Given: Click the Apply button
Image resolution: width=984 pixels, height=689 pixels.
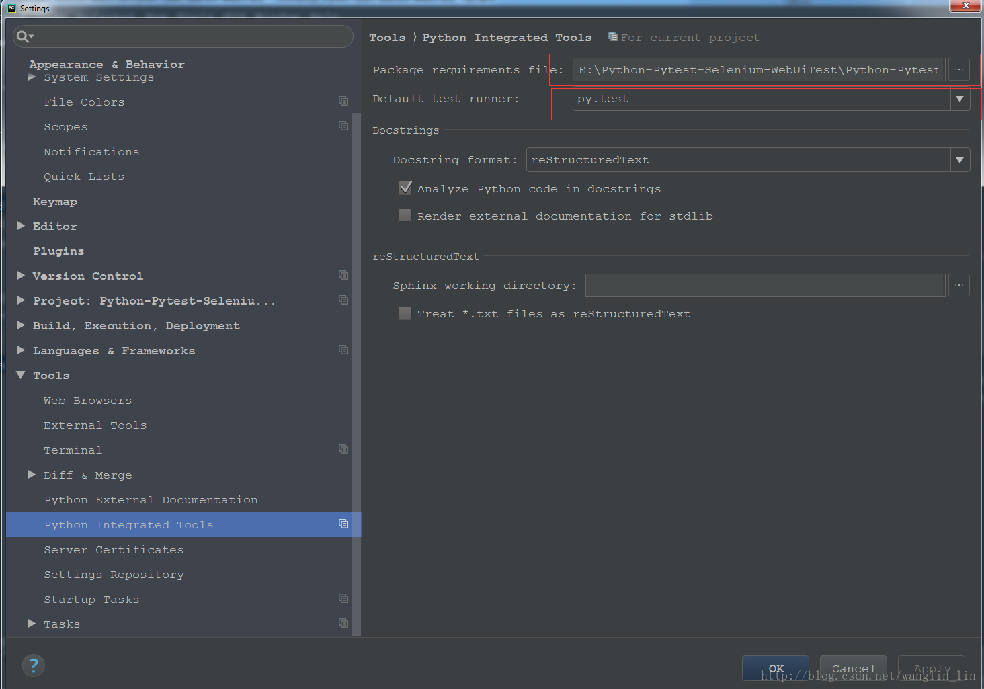Looking at the screenshot, I should (932, 668).
